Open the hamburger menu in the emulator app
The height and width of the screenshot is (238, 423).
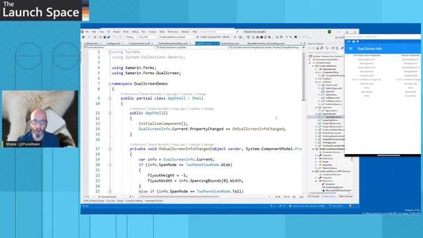pos(351,48)
